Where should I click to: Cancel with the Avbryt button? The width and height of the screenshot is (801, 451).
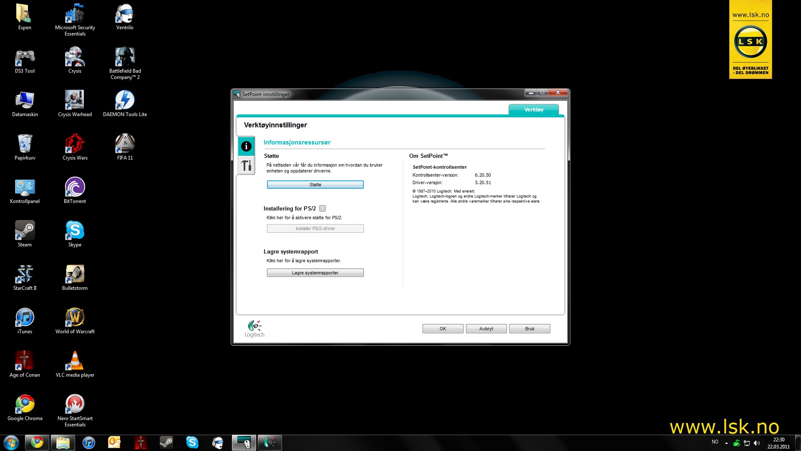coord(486,329)
